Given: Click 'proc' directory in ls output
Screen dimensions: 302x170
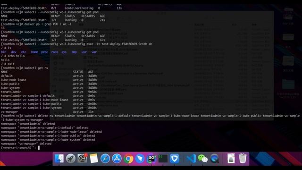Looking at the screenshot, I should (x=44, y=52).
